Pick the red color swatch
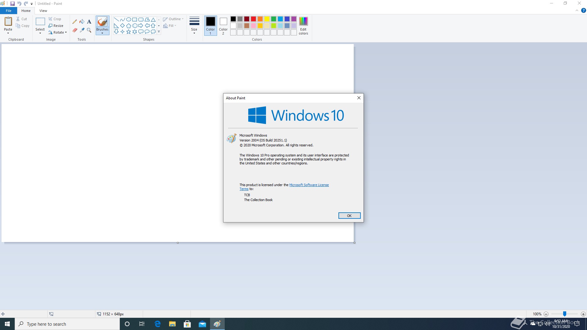The image size is (587, 330). (253, 19)
